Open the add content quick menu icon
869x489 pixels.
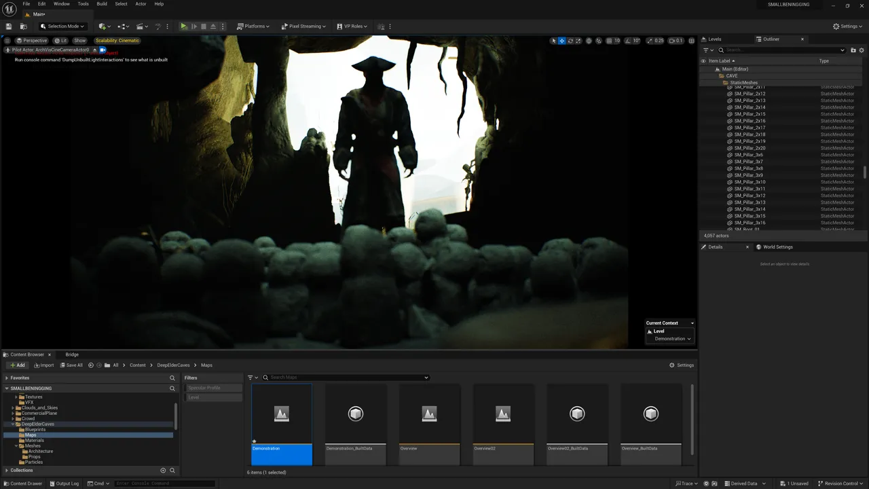[x=104, y=26]
